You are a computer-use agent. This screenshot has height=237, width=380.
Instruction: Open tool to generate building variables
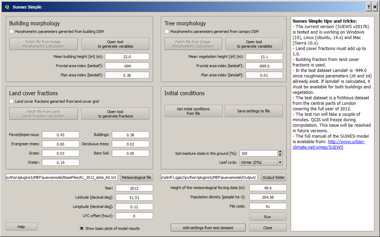[x=115, y=44]
